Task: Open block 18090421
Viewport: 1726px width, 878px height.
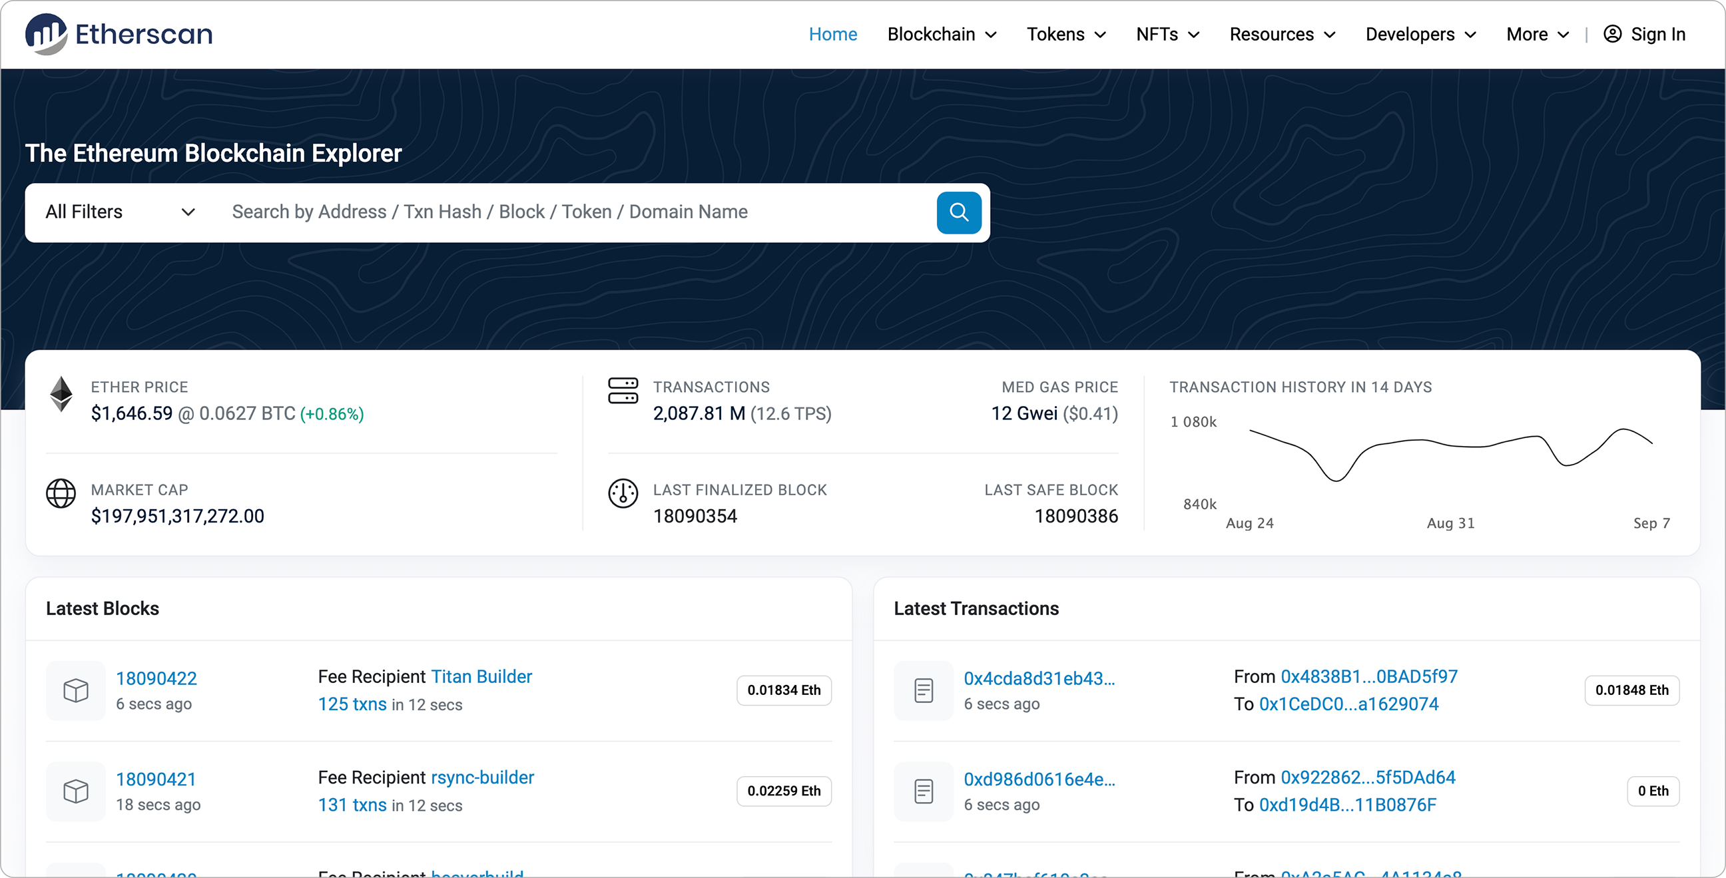Action: 156,779
